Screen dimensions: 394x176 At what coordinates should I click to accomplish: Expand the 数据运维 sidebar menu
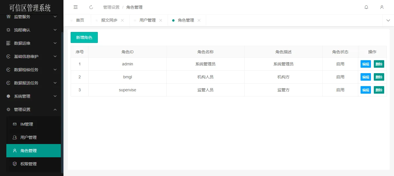pos(32,43)
